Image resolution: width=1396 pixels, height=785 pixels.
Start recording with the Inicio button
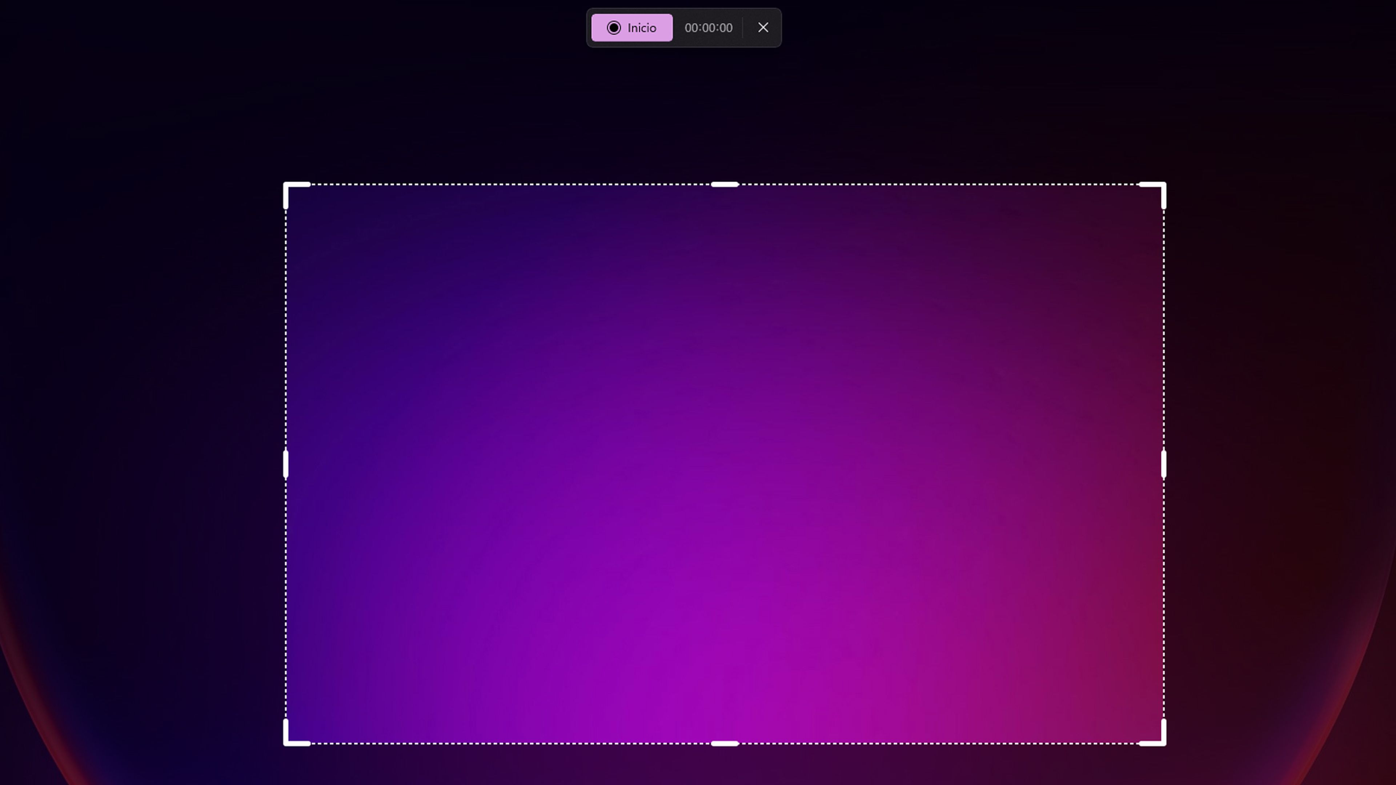click(632, 28)
